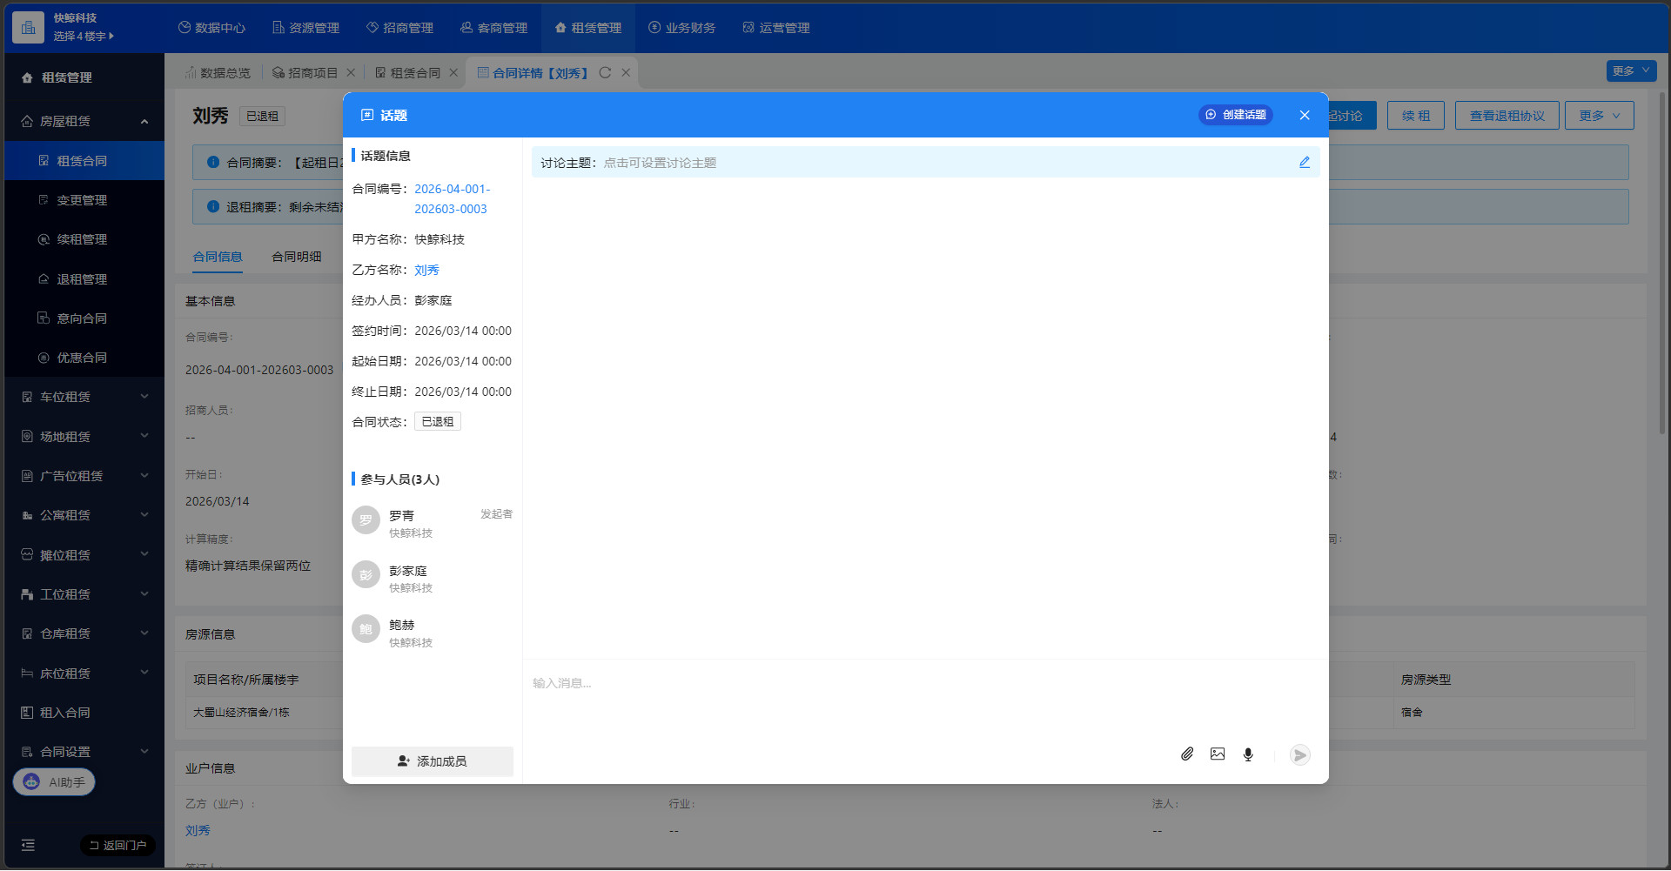Switch to the 租赁合同 tab
Viewport: 1671px width, 871px height.
click(x=415, y=73)
